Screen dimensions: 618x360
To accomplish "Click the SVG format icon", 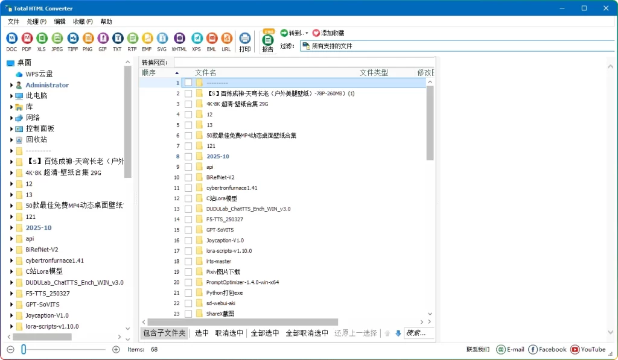I will pyautogui.click(x=162, y=39).
